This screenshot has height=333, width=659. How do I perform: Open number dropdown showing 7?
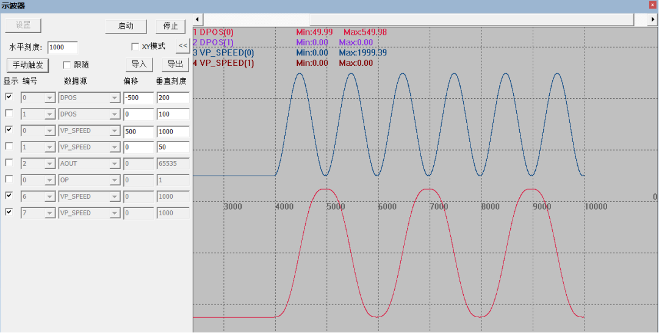50,213
